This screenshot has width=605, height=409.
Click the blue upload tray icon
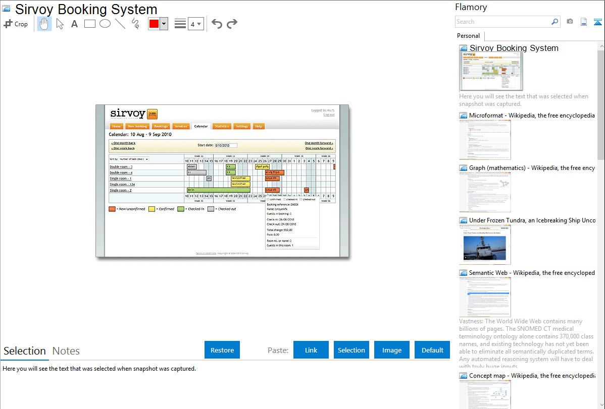[597, 22]
